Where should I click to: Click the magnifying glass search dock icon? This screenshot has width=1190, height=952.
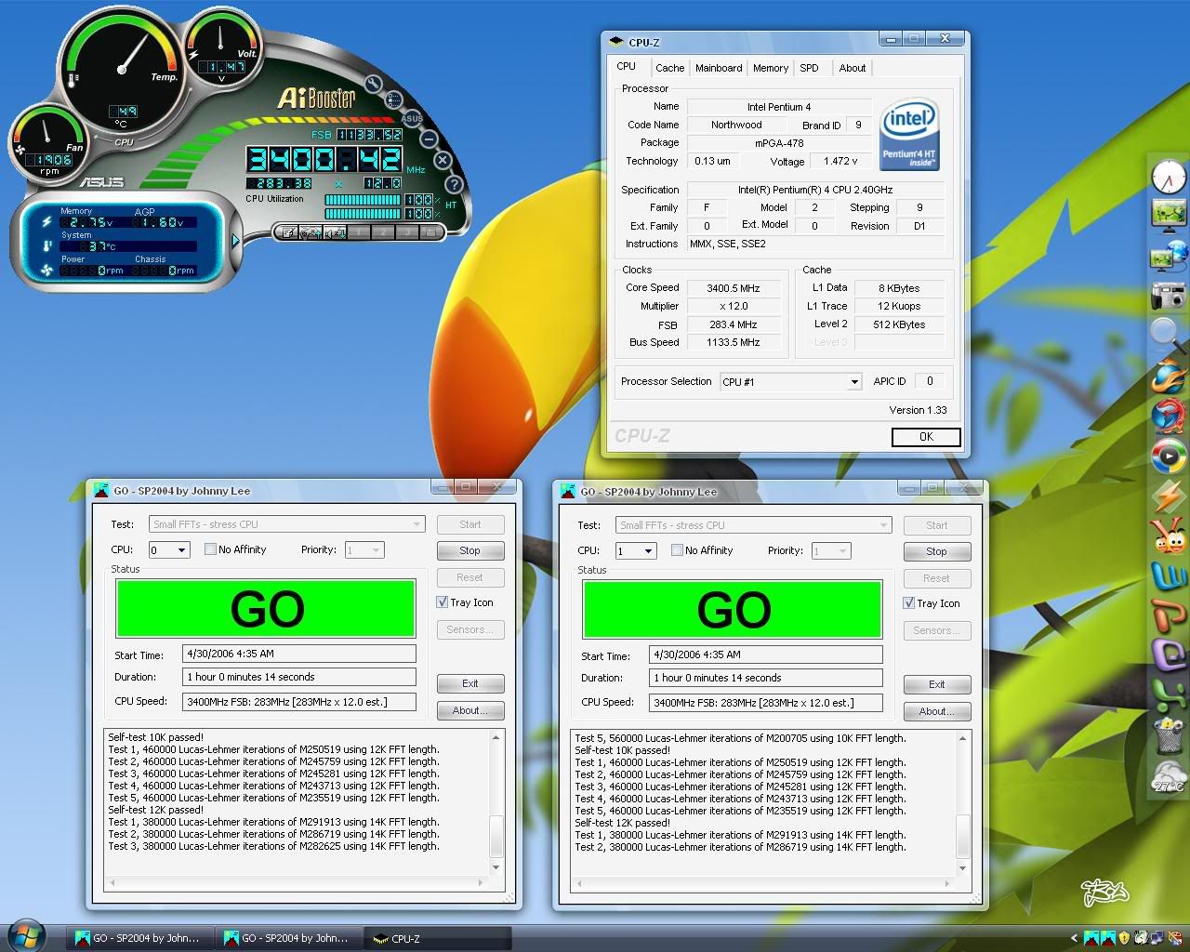pos(1168,334)
